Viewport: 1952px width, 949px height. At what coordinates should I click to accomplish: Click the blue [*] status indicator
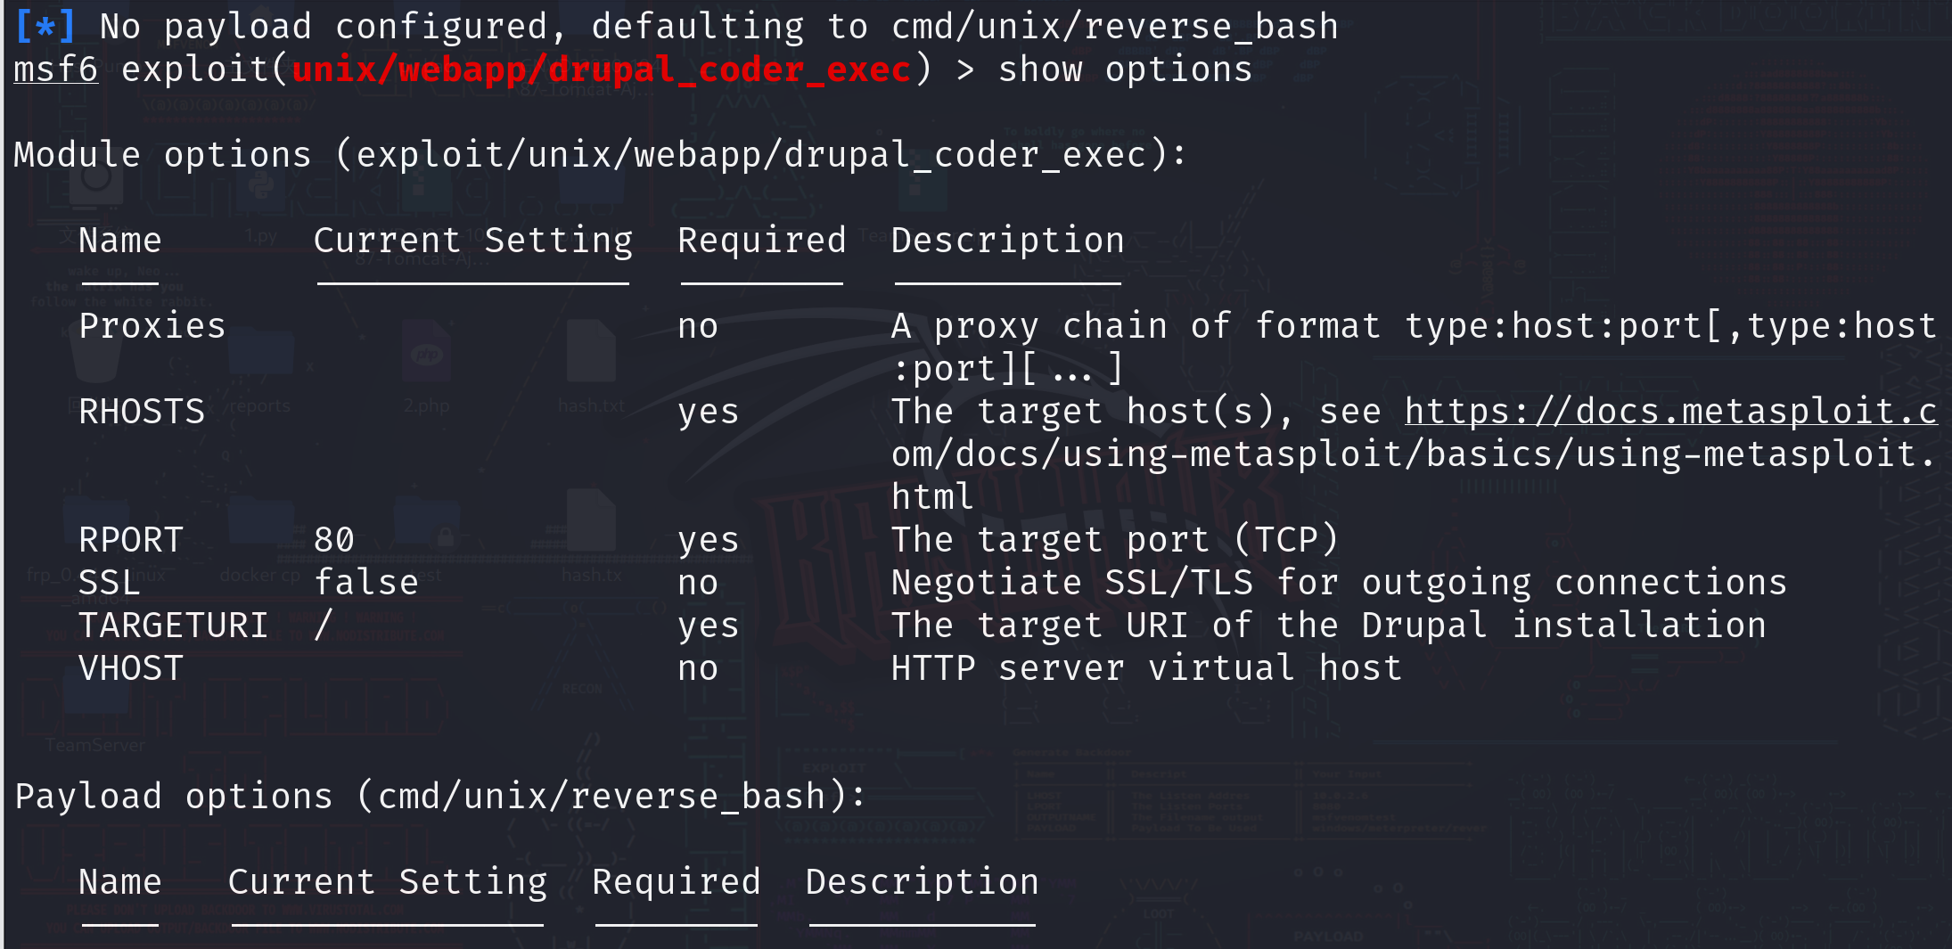tap(45, 27)
